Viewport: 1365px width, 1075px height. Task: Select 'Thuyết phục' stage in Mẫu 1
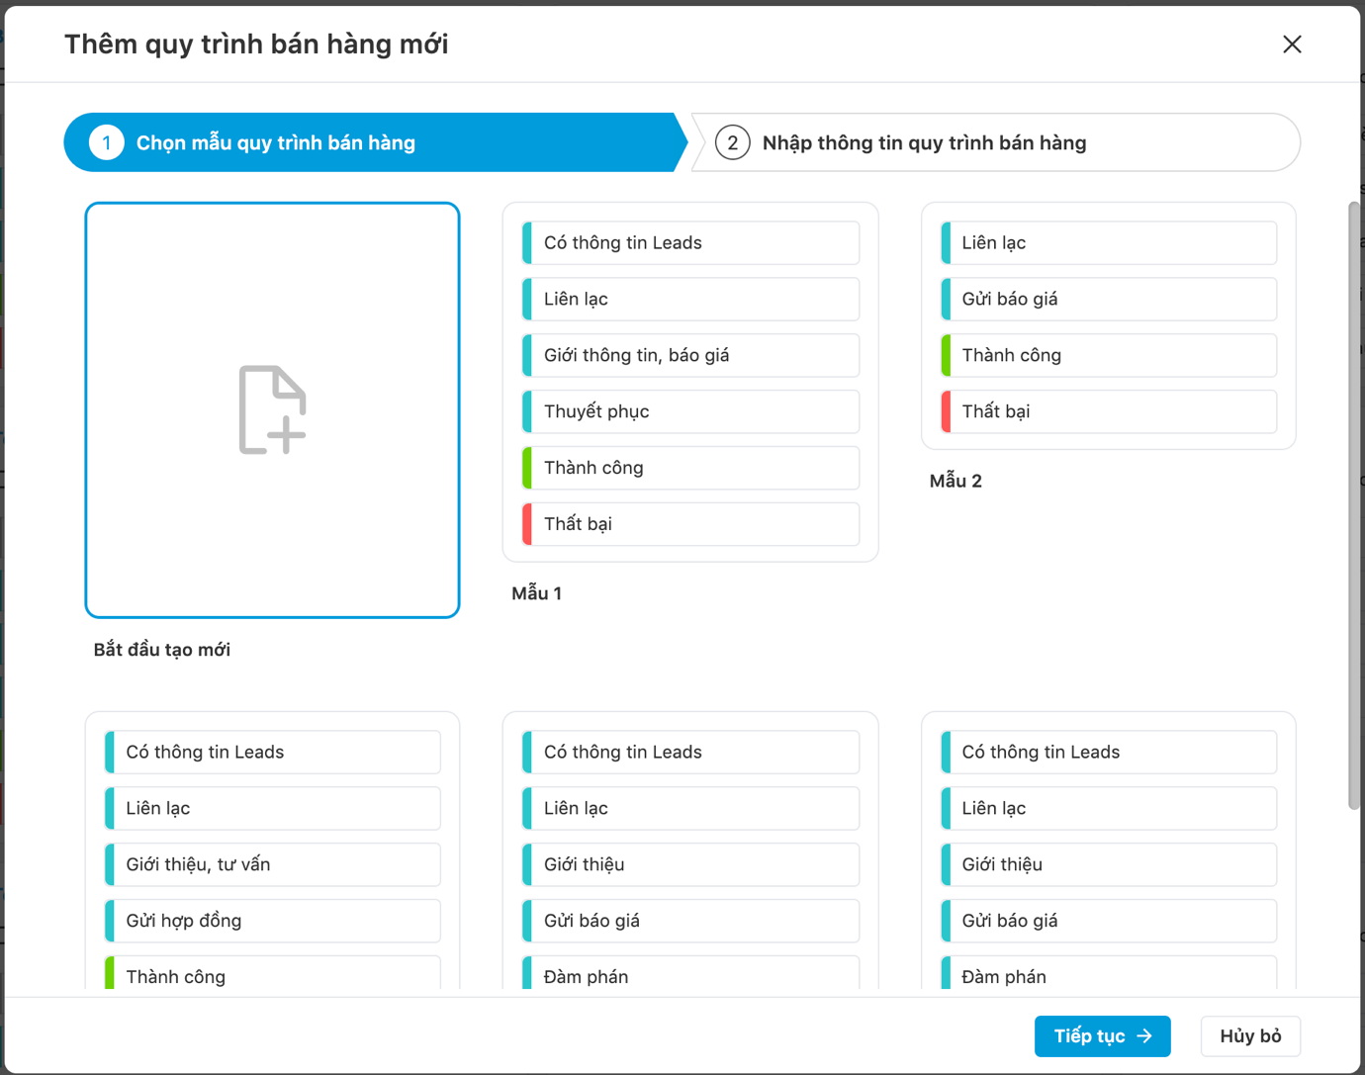pyautogui.click(x=689, y=411)
